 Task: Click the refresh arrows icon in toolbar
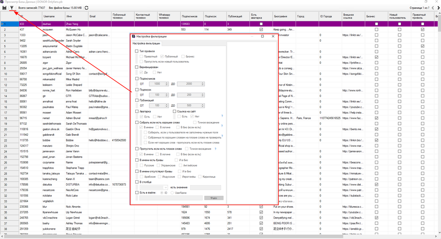(x=86, y=8)
